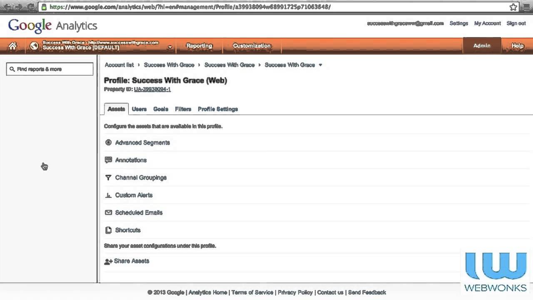Click second Success With Grace breadcrumb
The image size is (533, 300).
click(229, 65)
